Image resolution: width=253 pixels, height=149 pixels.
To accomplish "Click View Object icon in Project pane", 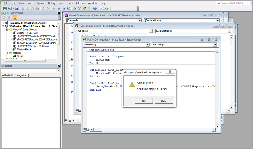I will [9, 18].
